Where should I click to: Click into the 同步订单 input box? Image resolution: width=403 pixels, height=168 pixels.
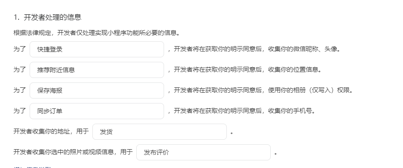pos(97,111)
